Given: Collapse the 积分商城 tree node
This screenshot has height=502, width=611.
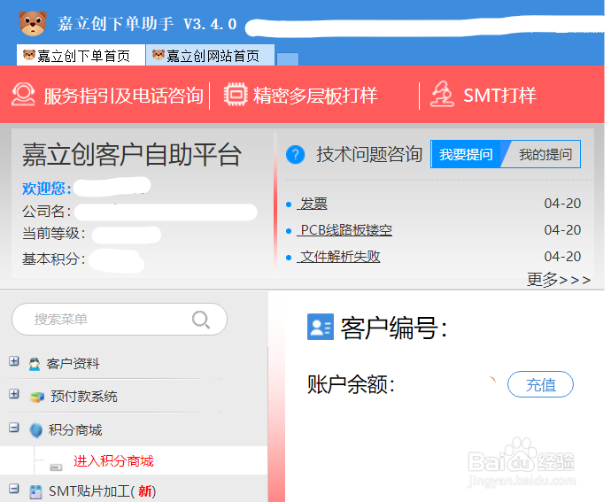Looking at the screenshot, I should pos(14,428).
